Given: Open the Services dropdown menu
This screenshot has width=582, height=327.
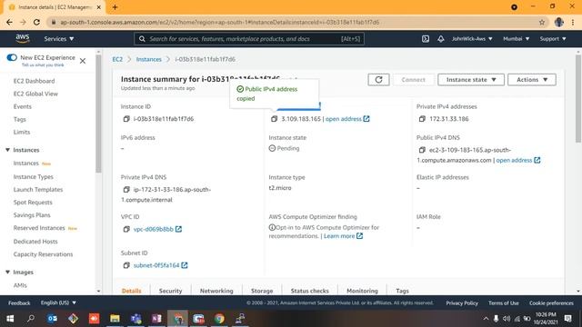Looking at the screenshot, I should [59, 39].
